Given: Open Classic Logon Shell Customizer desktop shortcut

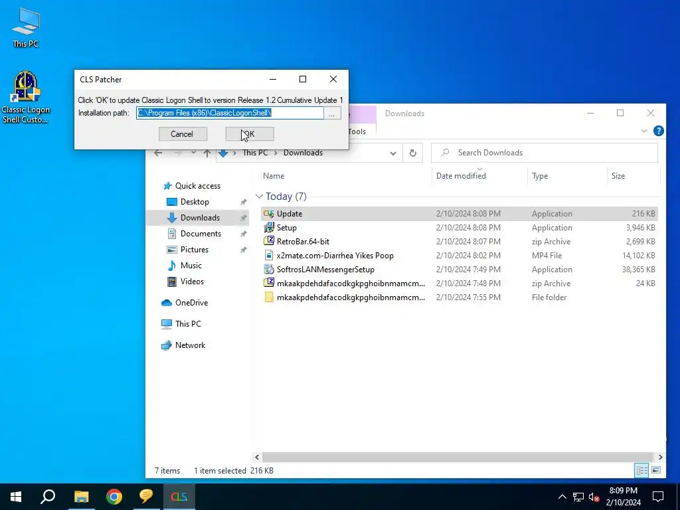Looking at the screenshot, I should (26, 97).
